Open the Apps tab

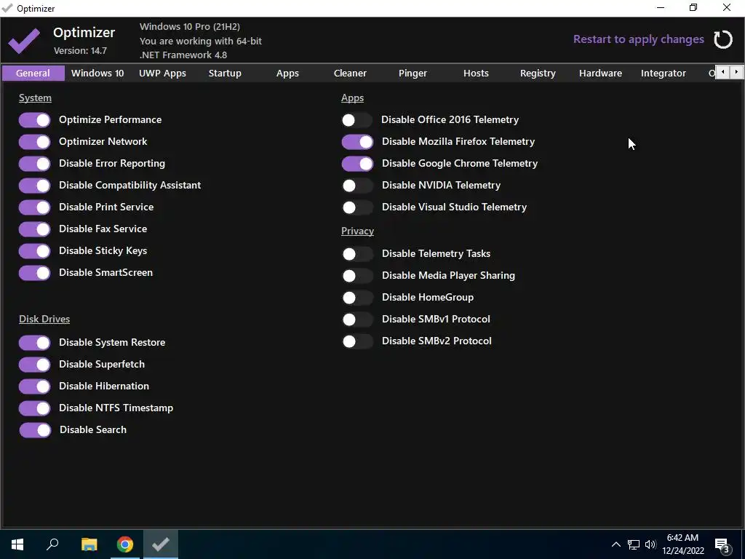pos(287,74)
